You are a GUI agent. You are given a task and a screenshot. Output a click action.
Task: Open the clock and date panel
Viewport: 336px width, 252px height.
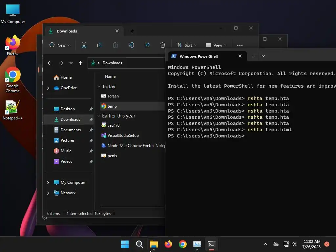tap(312, 244)
